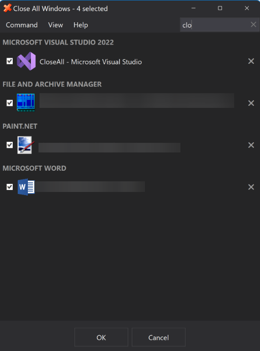Viewport: 260px width, 351px height.
Task: Close the dialog with title bar X
Action: (x=247, y=8)
